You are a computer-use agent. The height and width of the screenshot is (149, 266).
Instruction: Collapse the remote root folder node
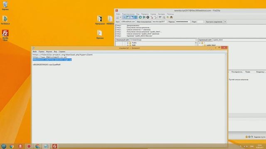pyautogui.click(x=199, y=43)
